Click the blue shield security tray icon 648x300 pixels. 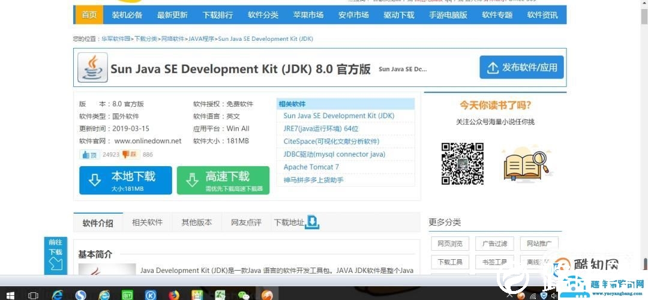[544, 296]
